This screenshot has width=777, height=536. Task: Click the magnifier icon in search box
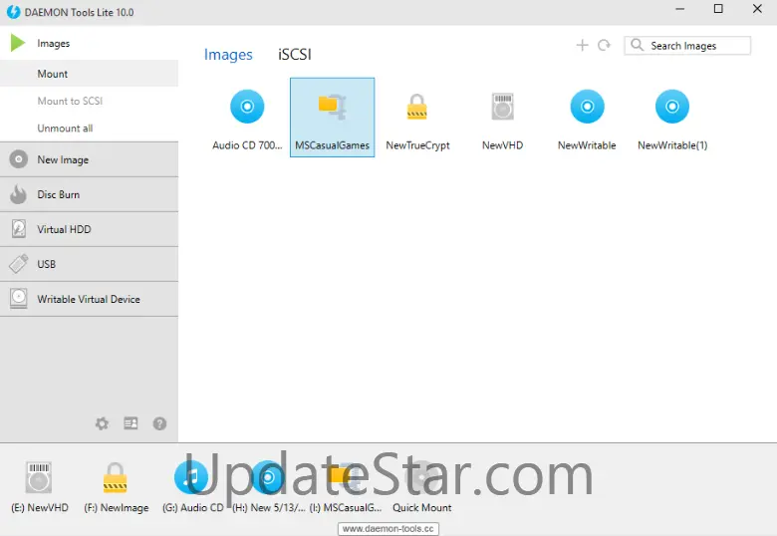pyautogui.click(x=638, y=45)
